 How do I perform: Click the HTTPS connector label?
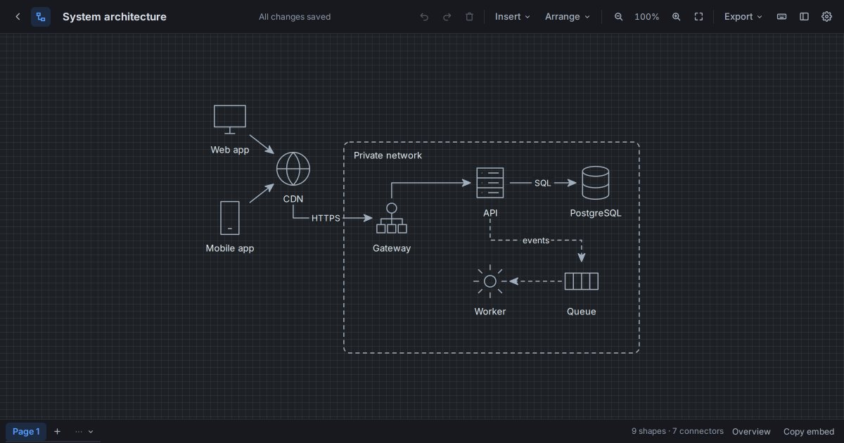326,218
